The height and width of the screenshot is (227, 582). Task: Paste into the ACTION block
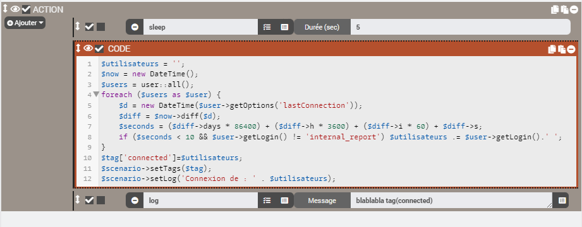coord(564,9)
